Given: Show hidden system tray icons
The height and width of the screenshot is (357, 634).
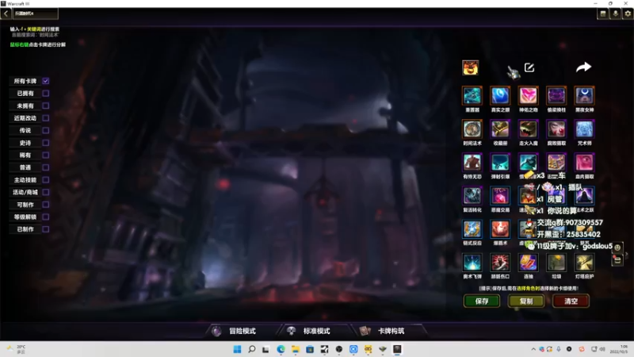Looking at the screenshot, I should tap(533, 349).
